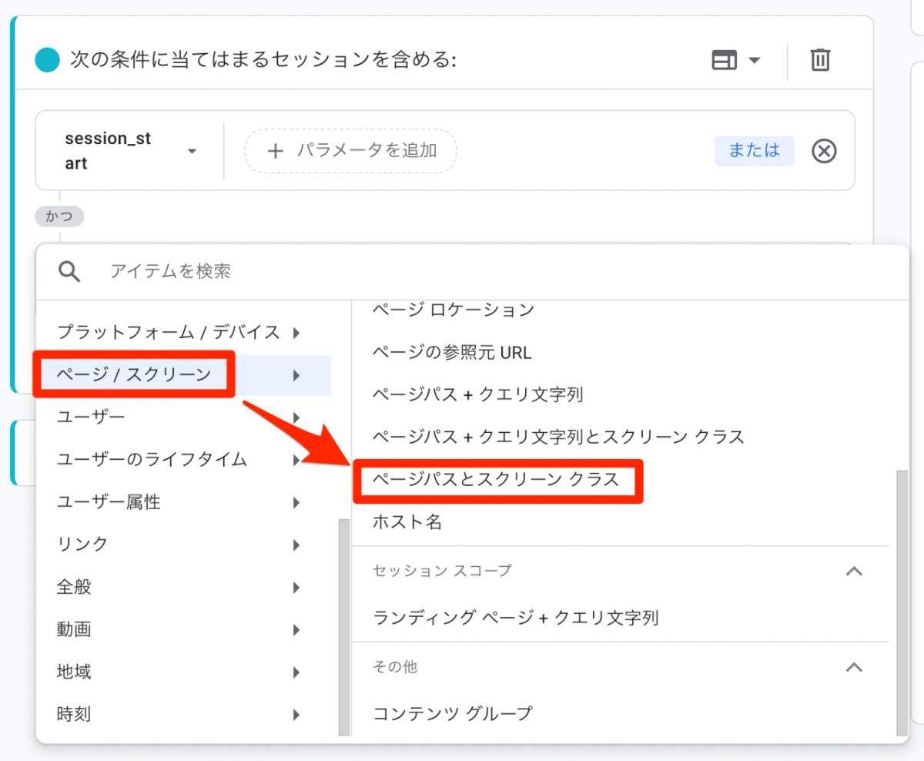Remove session_start condition with X icon
Image resolution: width=924 pixels, height=761 pixels.
coord(824,151)
